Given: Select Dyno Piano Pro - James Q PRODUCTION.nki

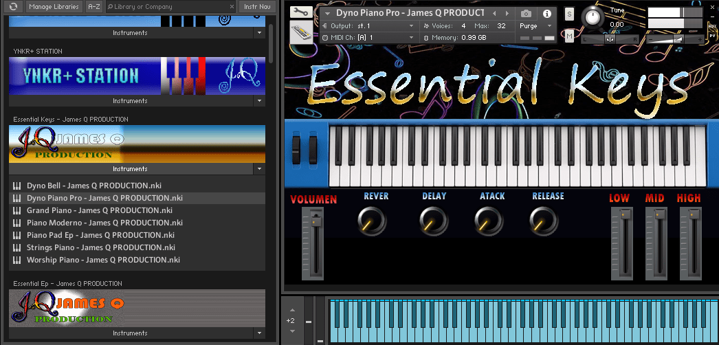Looking at the screenshot, I should pos(137,198).
